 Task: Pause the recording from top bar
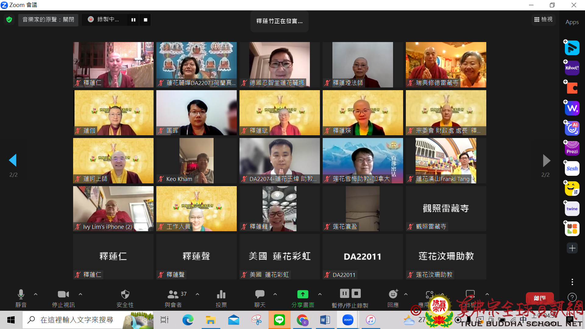(x=133, y=20)
